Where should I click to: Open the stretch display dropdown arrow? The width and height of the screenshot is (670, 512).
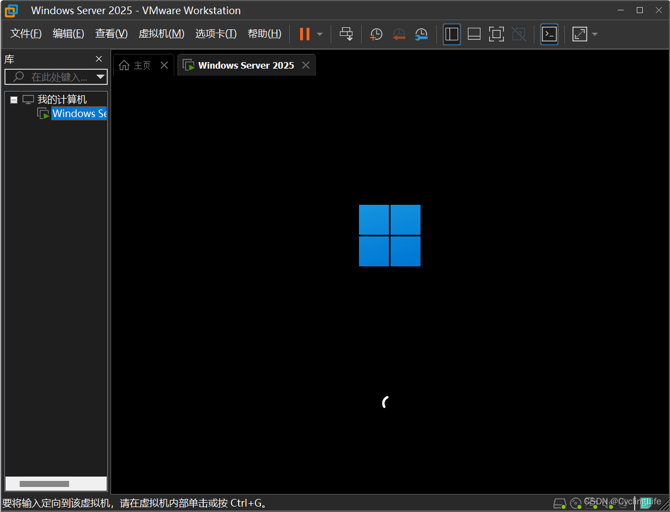[x=594, y=34]
